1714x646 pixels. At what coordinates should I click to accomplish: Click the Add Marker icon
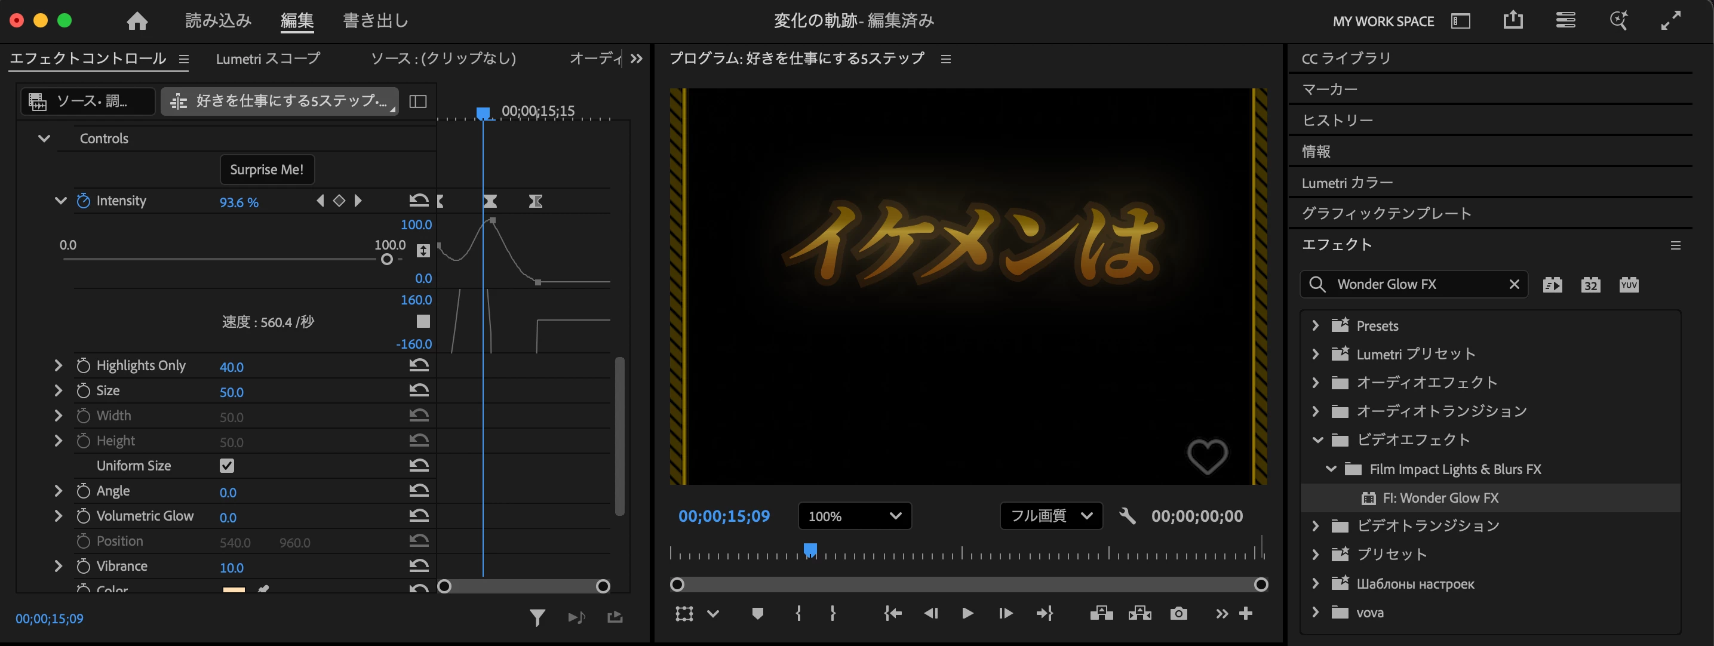tap(757, 613)
